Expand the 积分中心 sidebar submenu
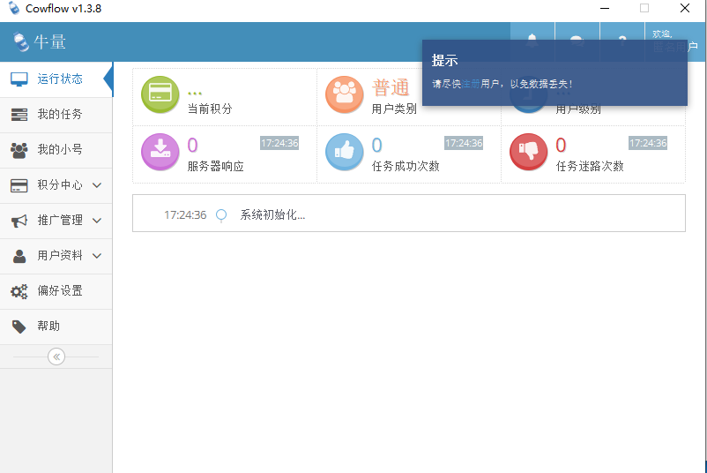 click(x=97, y=185)
